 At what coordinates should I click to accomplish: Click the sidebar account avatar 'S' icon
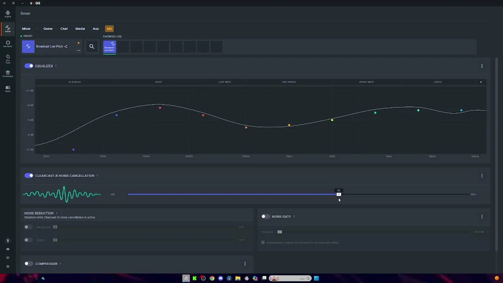[7, 241]
